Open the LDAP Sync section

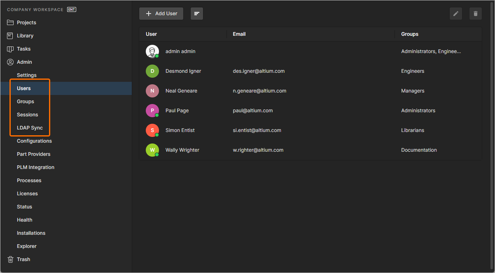(x=29, y=127)
